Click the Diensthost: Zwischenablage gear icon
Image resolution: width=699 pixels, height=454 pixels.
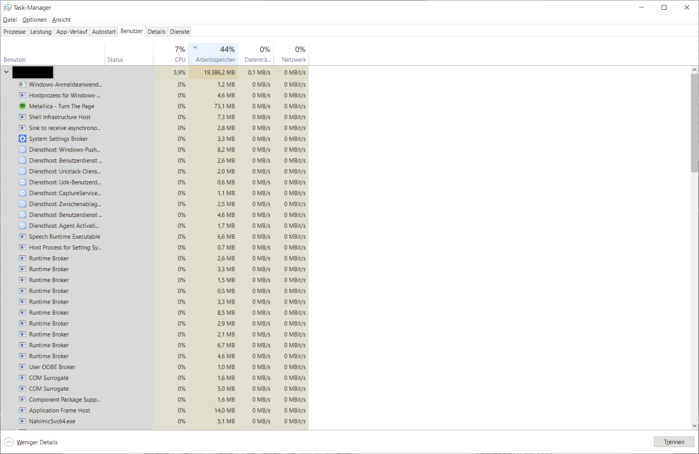(23, 204)
